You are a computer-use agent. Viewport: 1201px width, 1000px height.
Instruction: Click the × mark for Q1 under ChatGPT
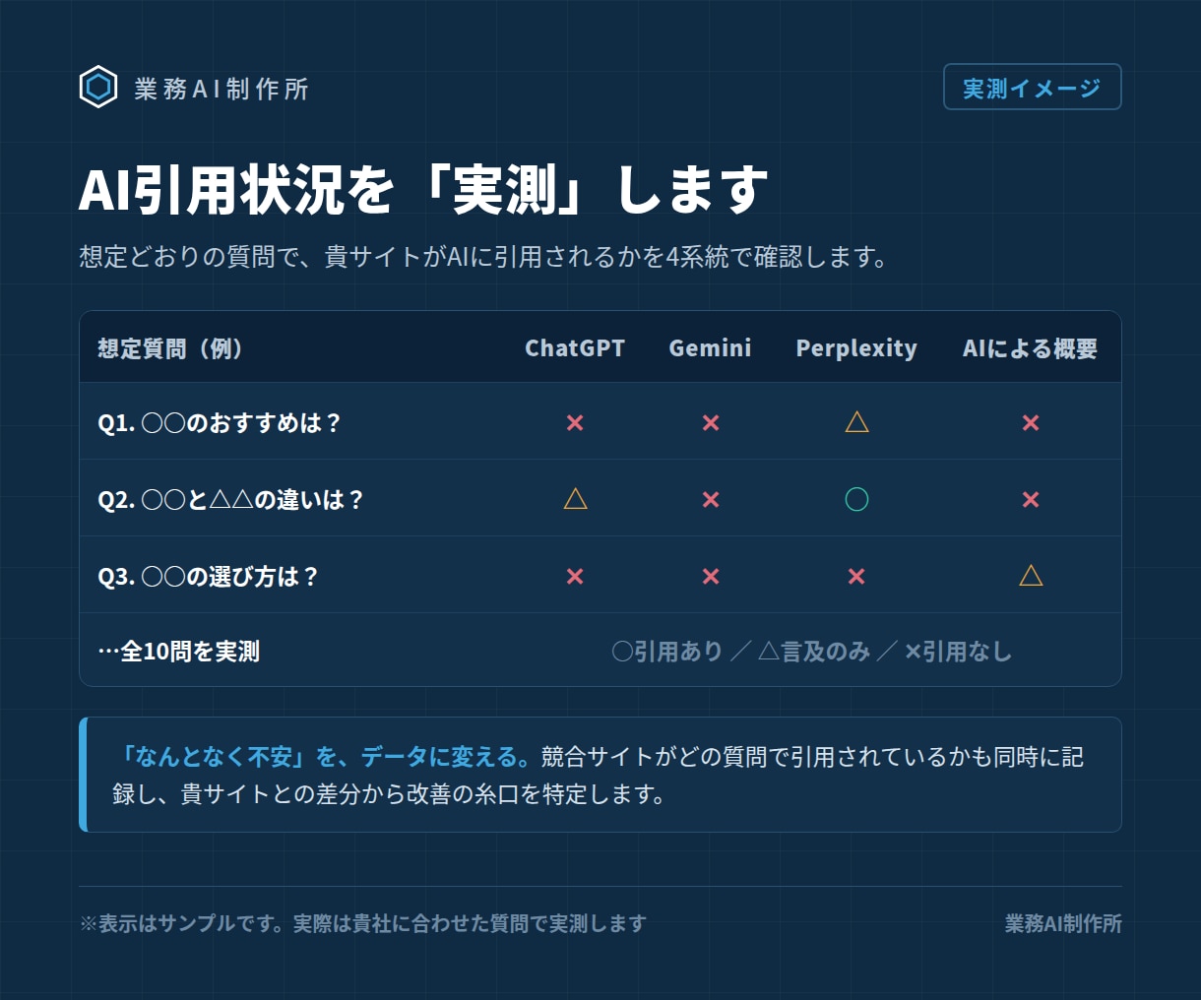click(x=575, y=423)
